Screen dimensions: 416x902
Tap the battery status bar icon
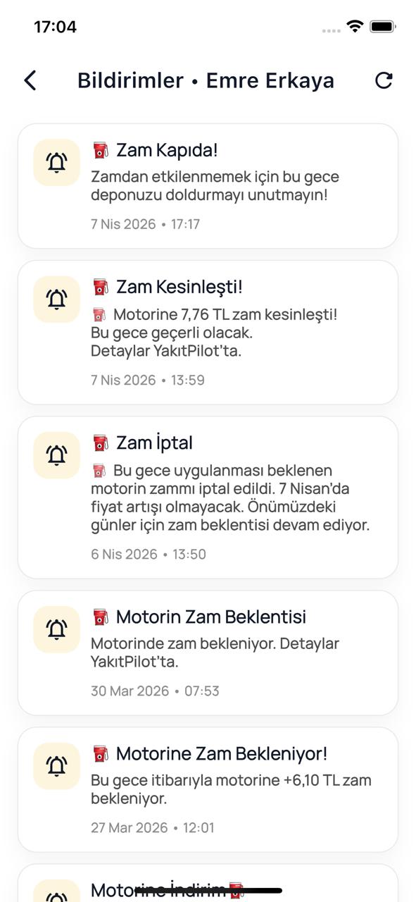[x=382, y=27]
